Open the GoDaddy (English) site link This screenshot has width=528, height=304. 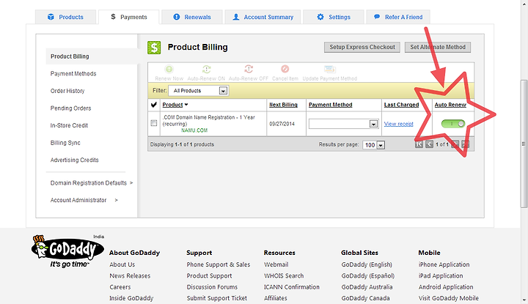click(x=367, y=264)
